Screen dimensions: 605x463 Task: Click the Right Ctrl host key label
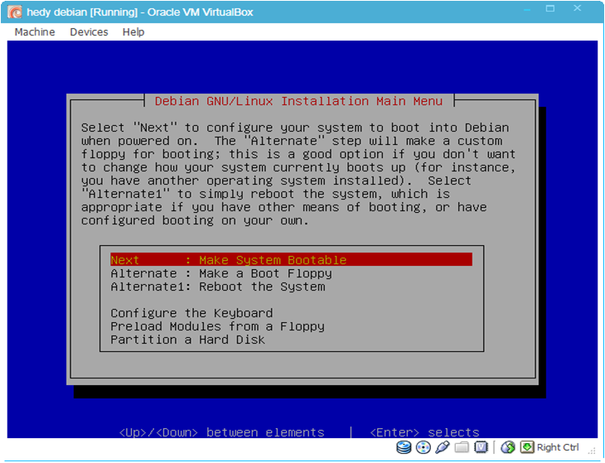tap(558, 447)
